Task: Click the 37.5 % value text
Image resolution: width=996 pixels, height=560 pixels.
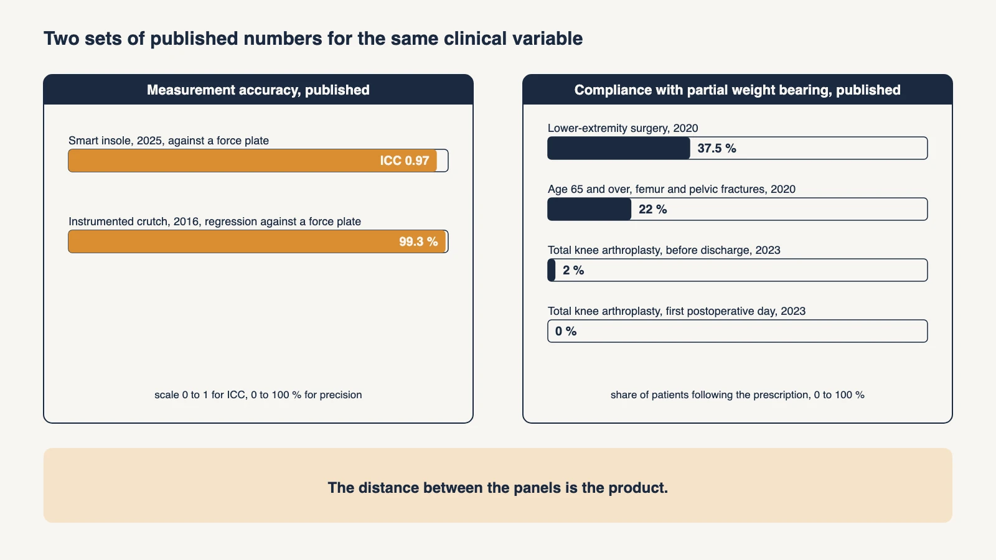Action: click(716, 148)
